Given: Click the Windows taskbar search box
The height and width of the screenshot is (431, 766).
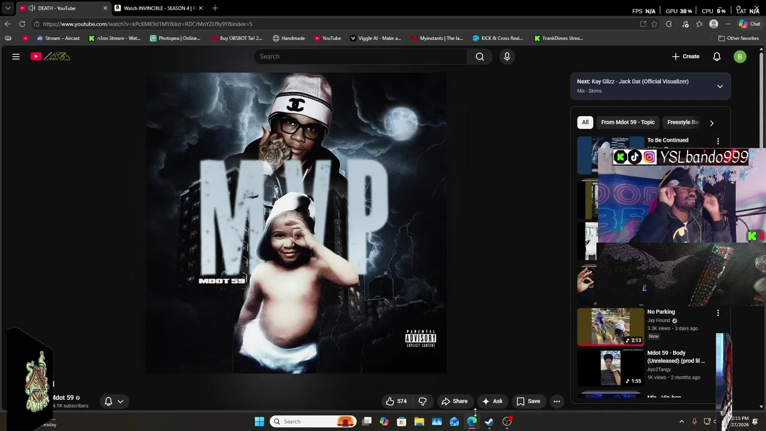Looking at the screenshot, I should coord(313,421).
